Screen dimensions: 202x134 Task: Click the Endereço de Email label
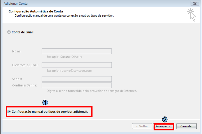(x=26, y=65)
